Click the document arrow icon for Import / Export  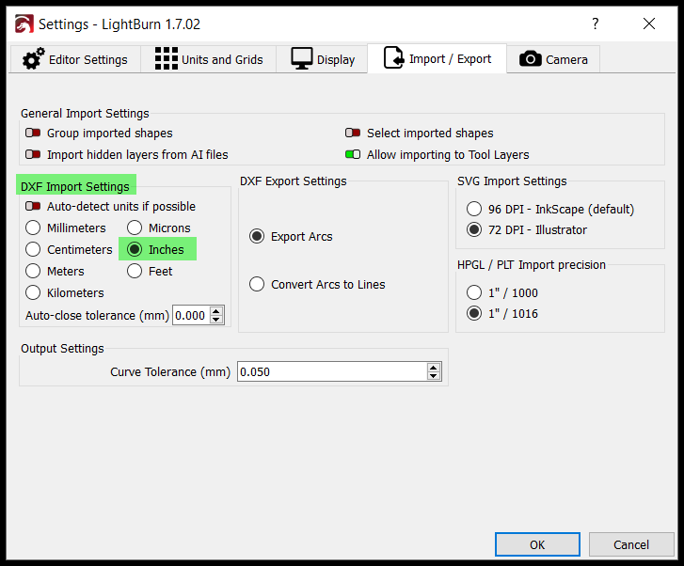394,58
